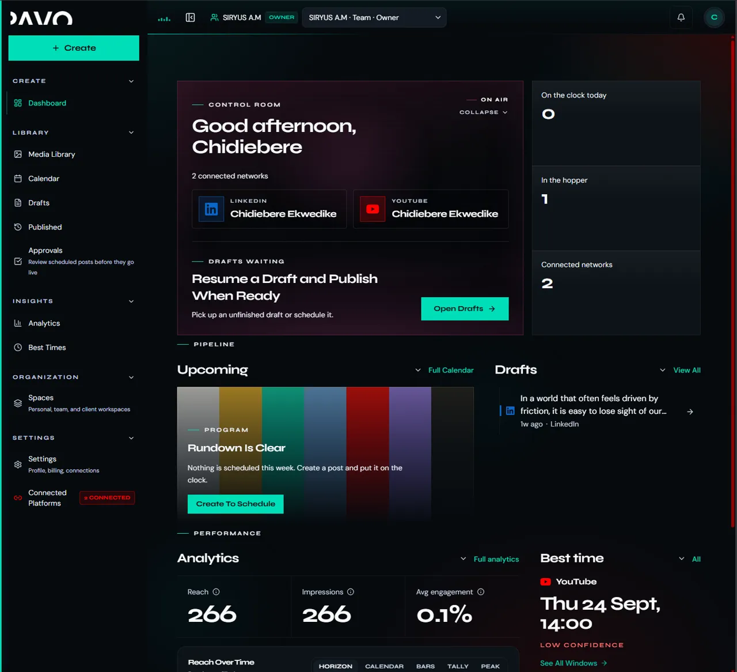The width and height of the screenshot is (737, 672).
Task: Open the user avatar menu
Action: click(714, 17)
